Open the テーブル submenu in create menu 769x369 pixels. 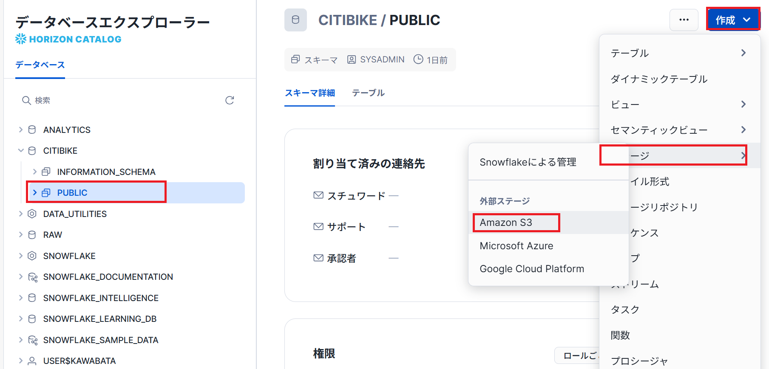[x=680, y=53]
